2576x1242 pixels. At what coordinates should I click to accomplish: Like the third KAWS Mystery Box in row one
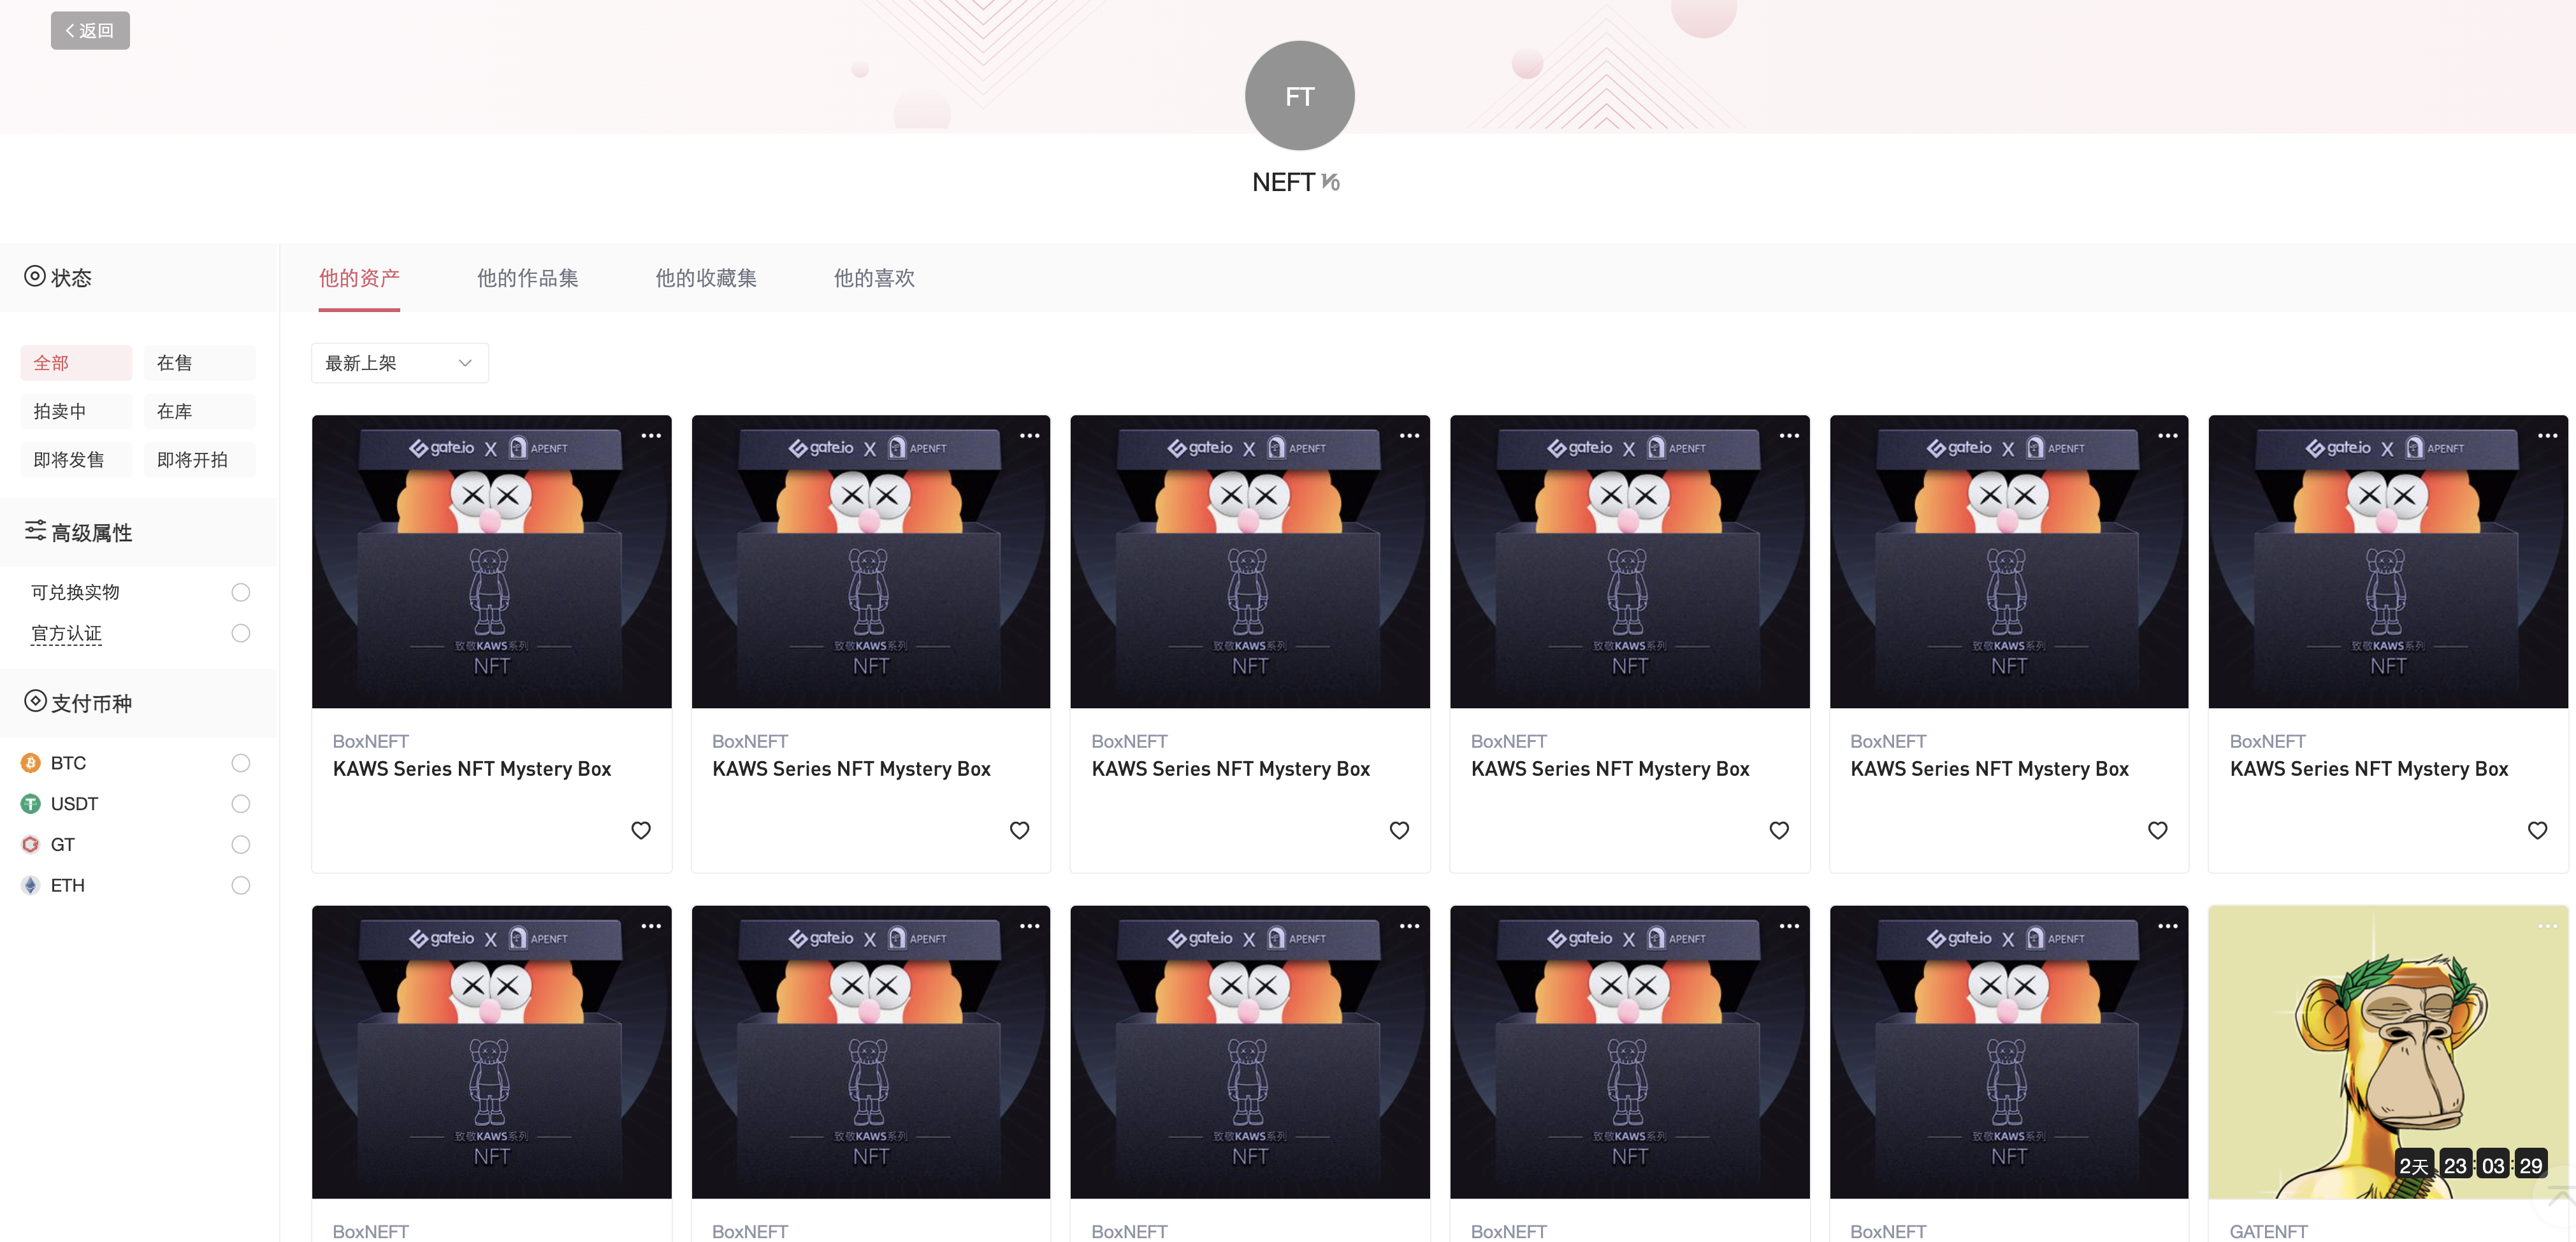[x=1400, y=831]
